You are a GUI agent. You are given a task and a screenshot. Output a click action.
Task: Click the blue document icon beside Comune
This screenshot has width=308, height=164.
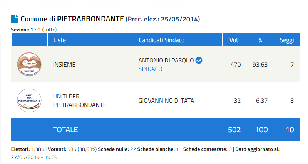(x=15, y=19)
